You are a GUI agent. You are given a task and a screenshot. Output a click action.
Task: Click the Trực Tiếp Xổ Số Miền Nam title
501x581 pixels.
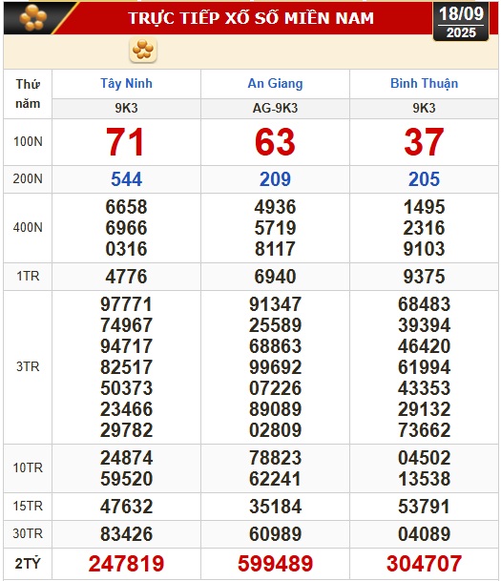click(251, 18)
